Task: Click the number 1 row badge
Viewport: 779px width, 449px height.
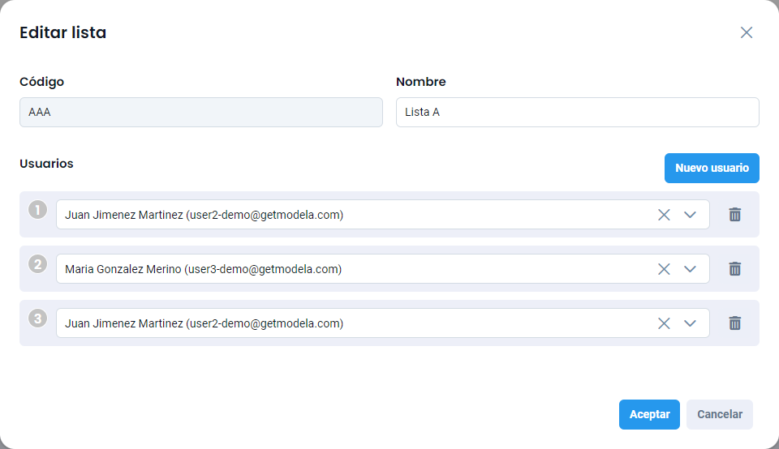Action: (x=37, y=210)
